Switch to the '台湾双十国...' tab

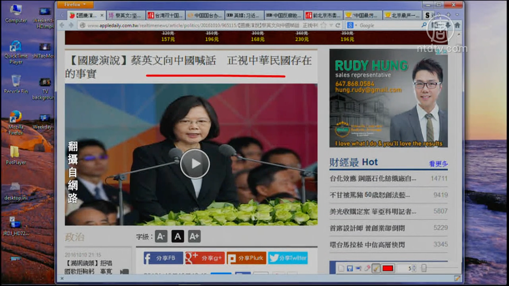point(165,15)
